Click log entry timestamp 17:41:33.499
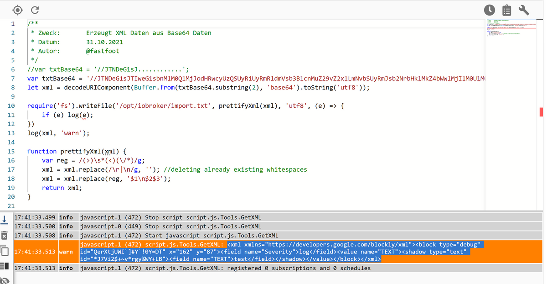This screenshot has height=284, width=547. click(x=35, y=217)
